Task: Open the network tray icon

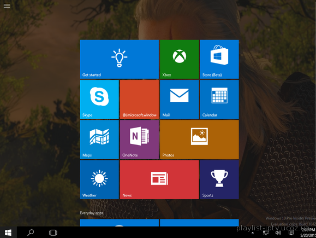Action: 266,233
